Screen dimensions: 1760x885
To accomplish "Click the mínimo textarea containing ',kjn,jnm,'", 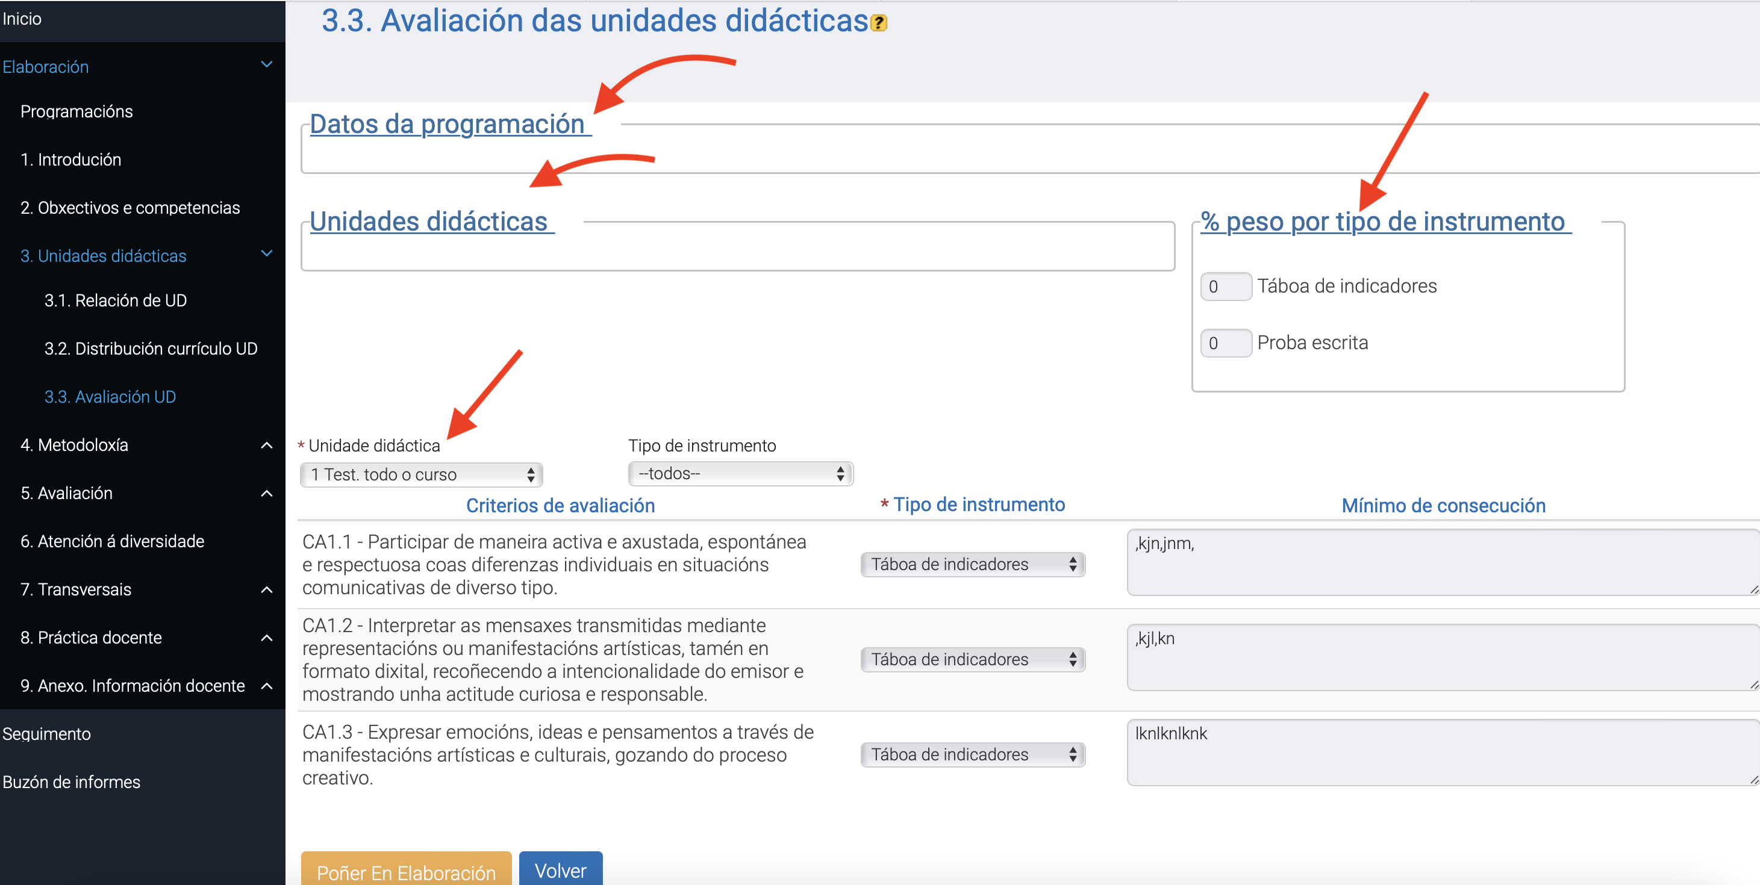I will point(1443,563).
